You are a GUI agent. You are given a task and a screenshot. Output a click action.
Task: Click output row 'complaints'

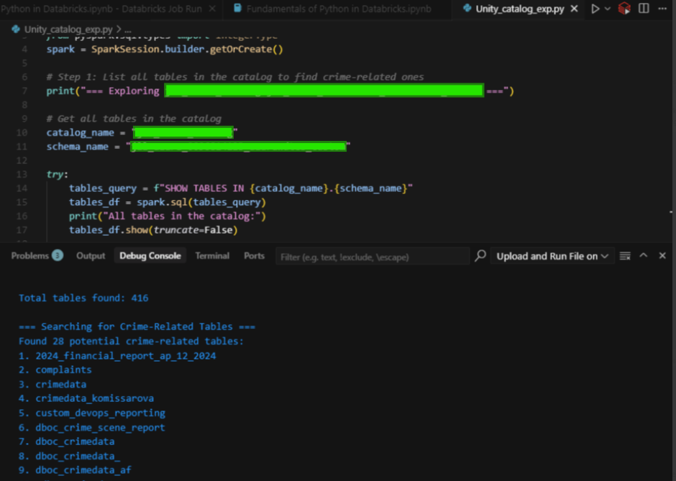55,370
